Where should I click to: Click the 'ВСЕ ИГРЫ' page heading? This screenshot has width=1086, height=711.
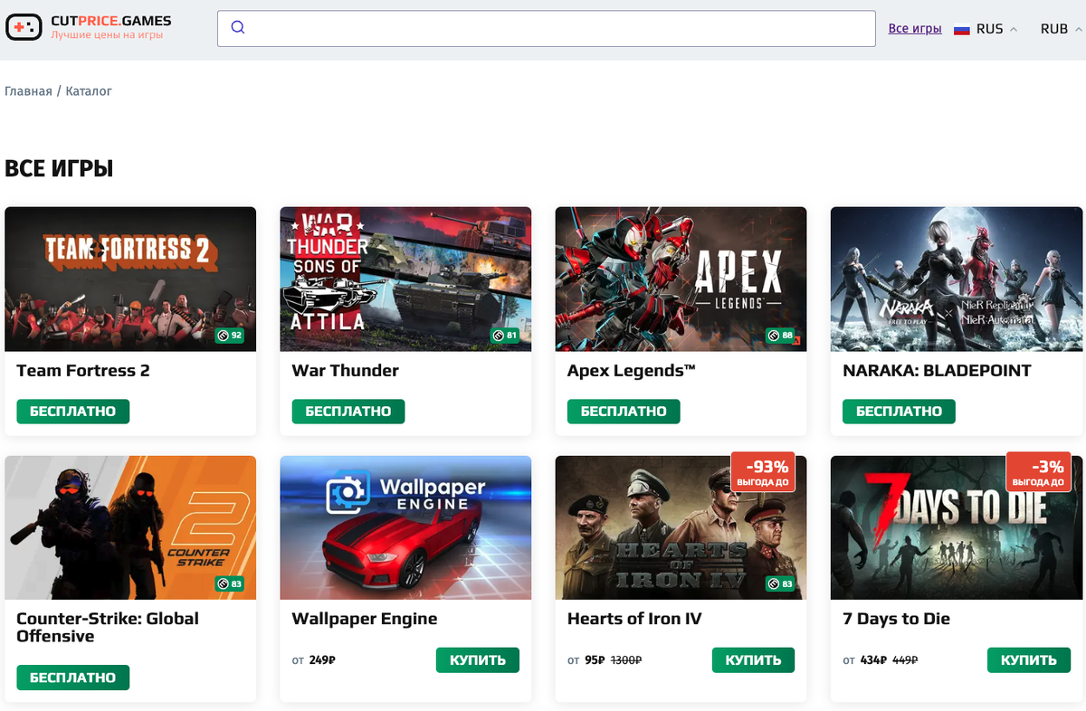coord(59,168)
